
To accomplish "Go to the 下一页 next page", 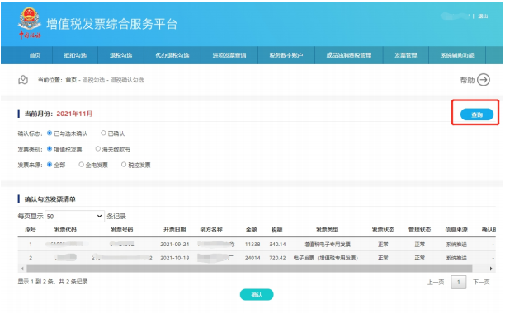I will pyautogui.click(x=481, y=282).
